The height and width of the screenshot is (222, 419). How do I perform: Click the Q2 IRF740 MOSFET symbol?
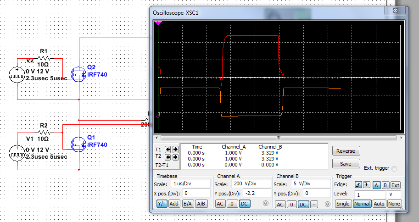(x=78, y=74)
